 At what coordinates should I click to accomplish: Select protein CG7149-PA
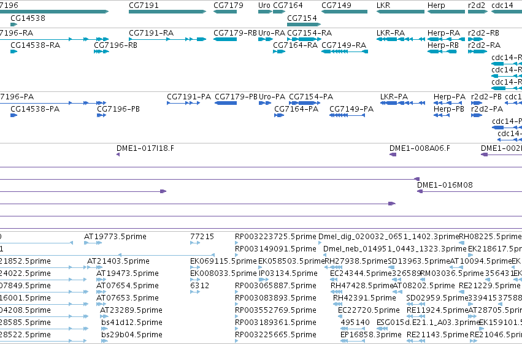[347, 115]
